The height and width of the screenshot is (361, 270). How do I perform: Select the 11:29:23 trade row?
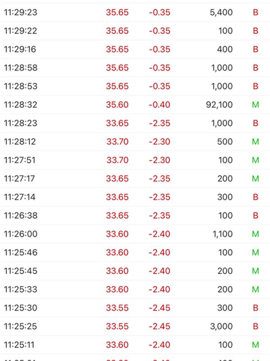(135, 13)
